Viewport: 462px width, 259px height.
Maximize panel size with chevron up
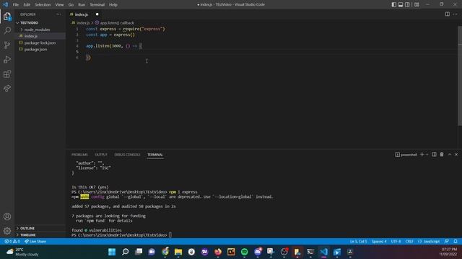pyautogui.click(x=450, y=155)
